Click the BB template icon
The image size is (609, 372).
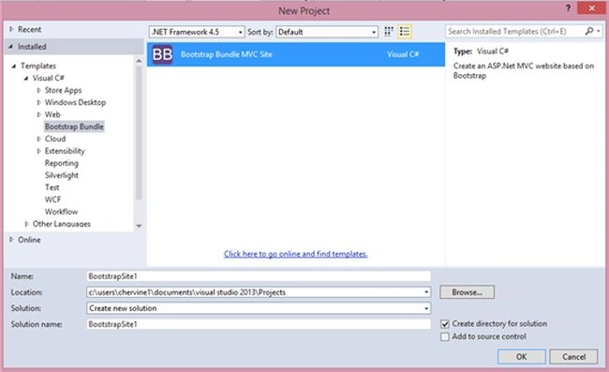tap(162, 54)
